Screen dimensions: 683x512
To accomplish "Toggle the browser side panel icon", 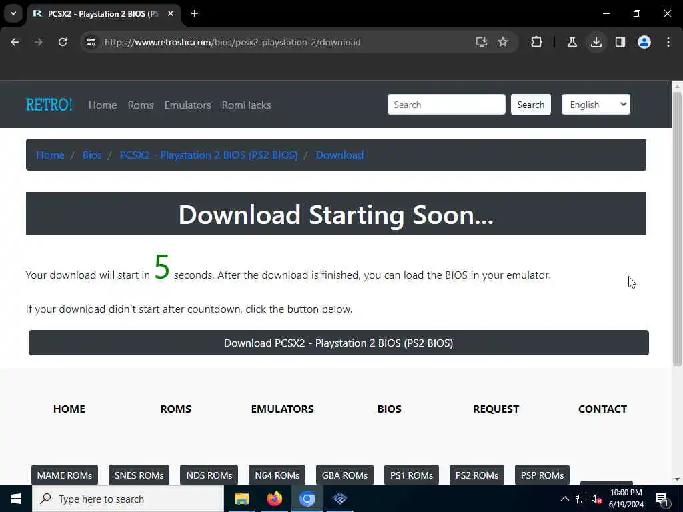I will pos(620,42).
